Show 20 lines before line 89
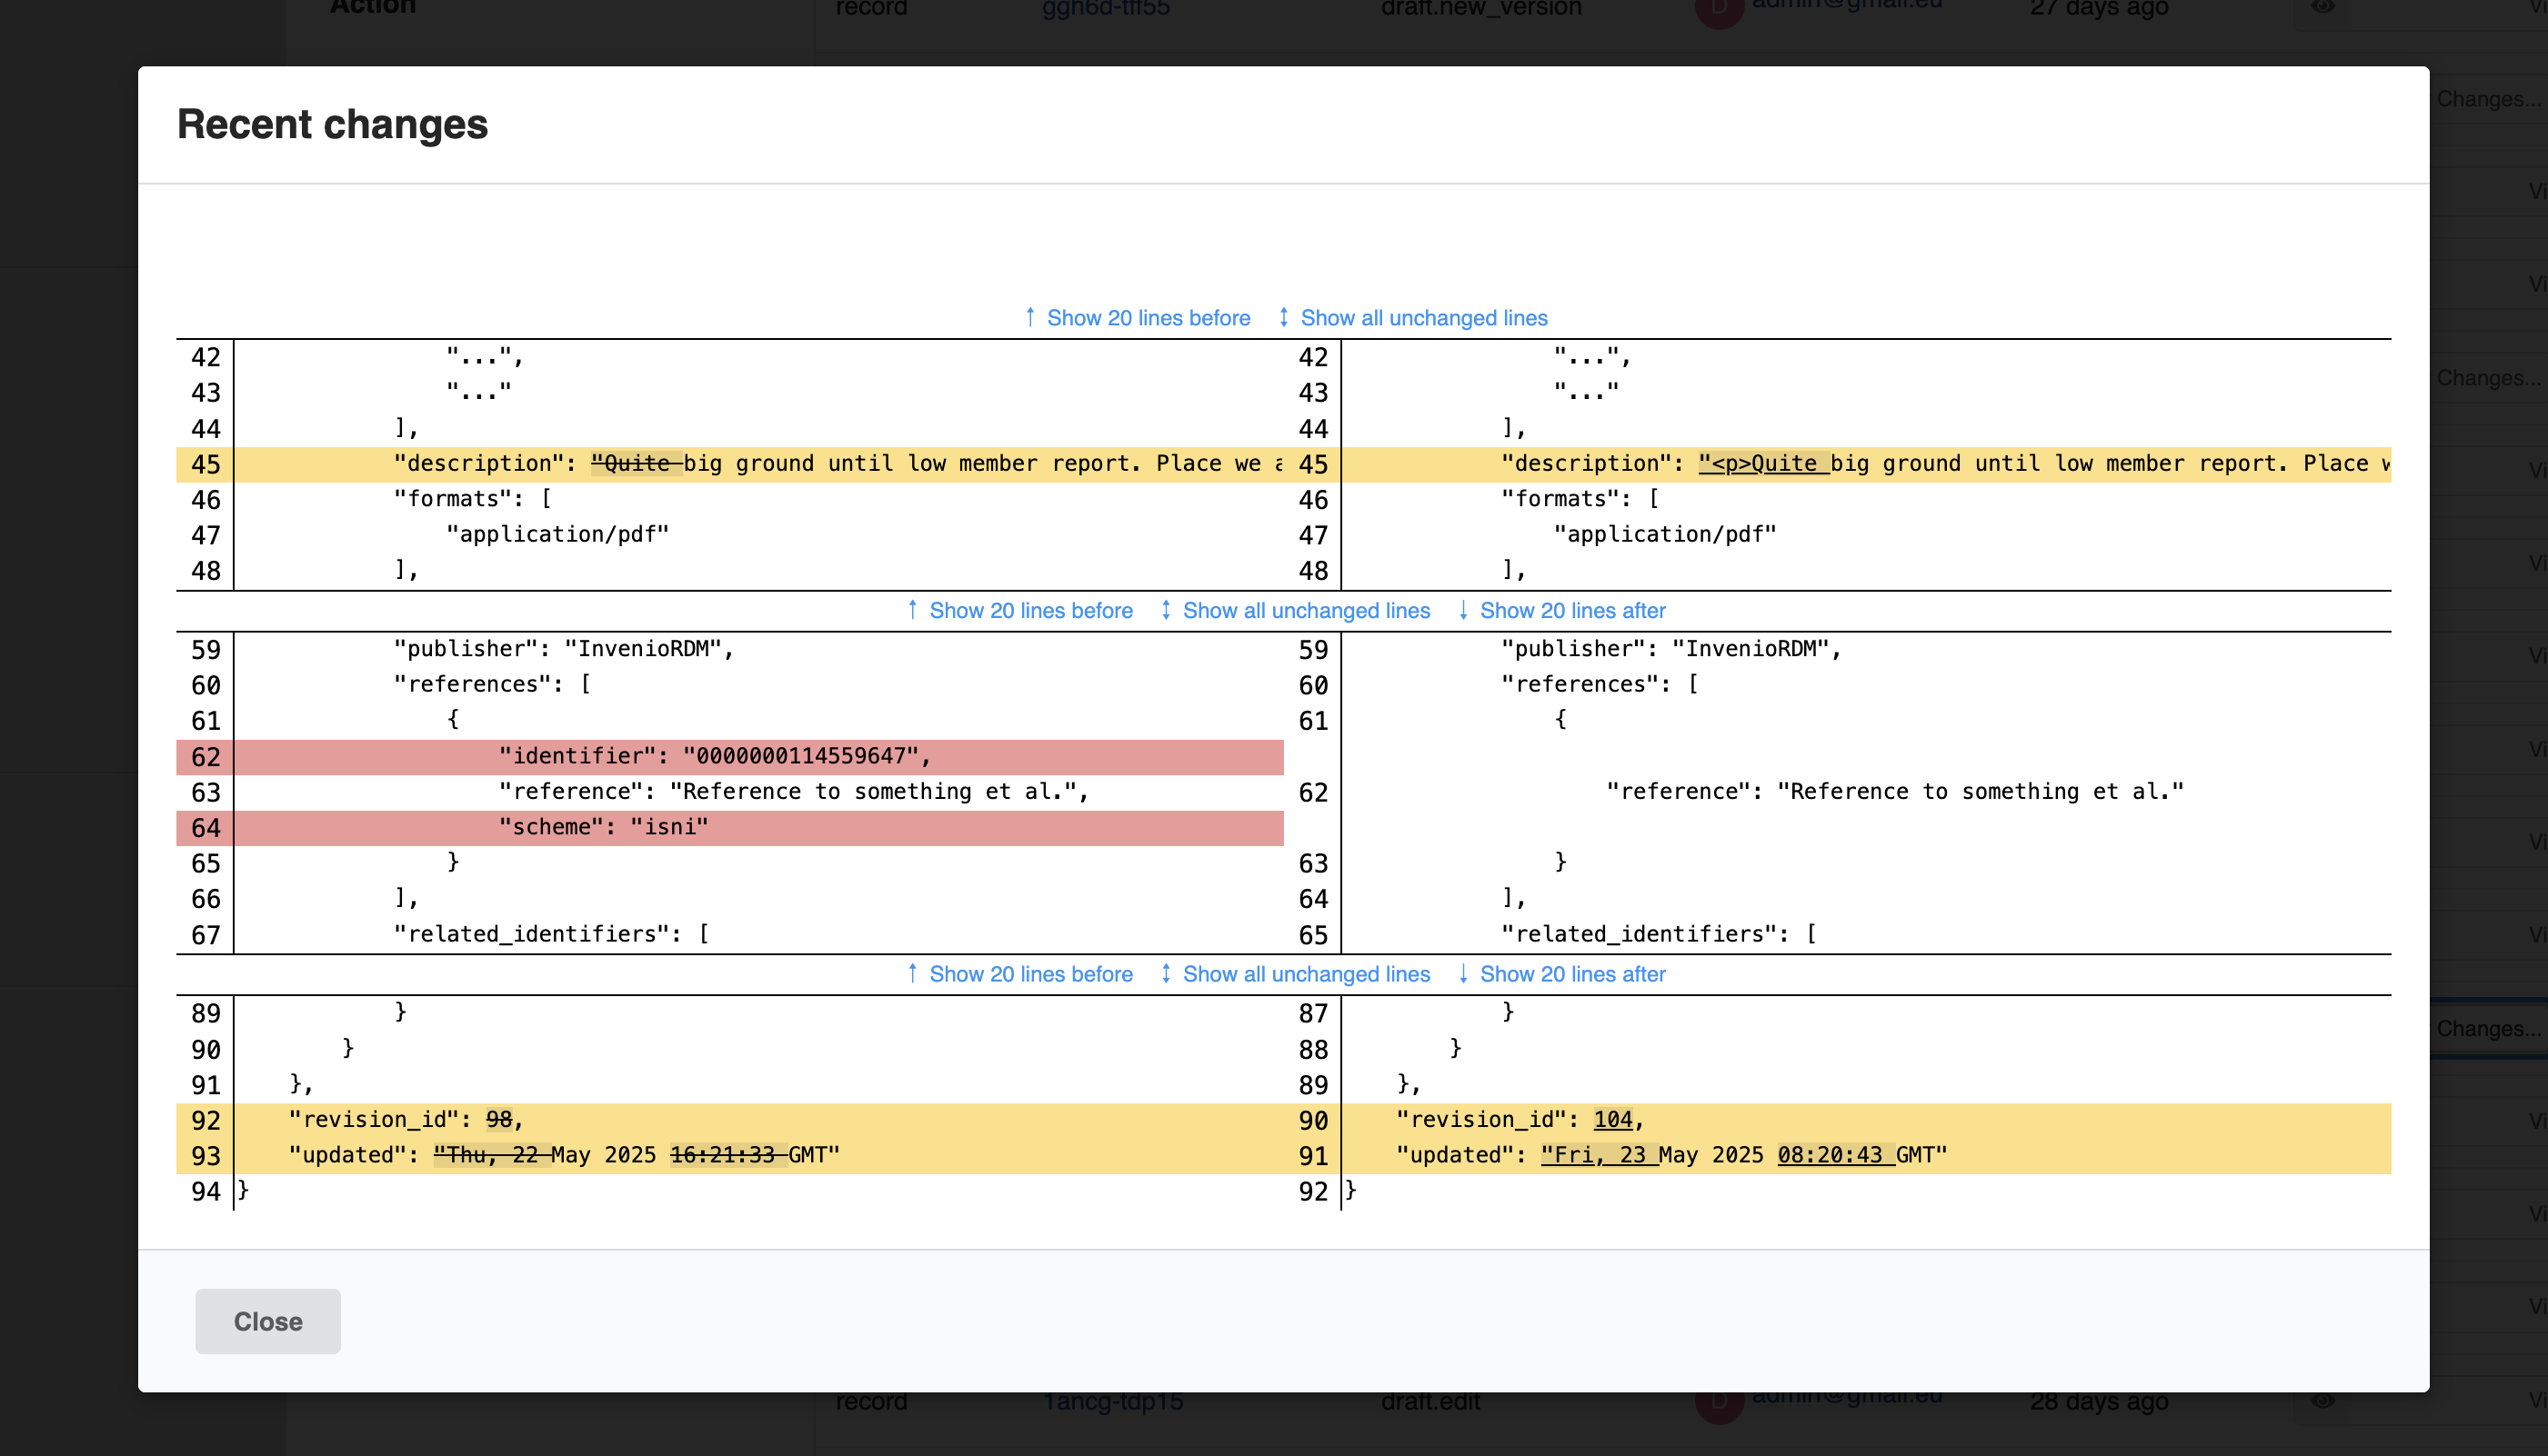Screen dimensions: 2548x1456 pyautogui.click(x=1019, y=974)
